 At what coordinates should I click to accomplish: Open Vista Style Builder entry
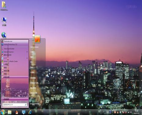(x=15, y=49)
